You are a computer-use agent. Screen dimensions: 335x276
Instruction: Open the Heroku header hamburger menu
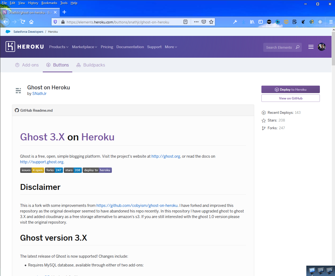coord(311,47)
